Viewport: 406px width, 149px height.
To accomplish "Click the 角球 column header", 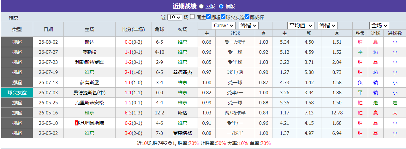I will 159,29.
